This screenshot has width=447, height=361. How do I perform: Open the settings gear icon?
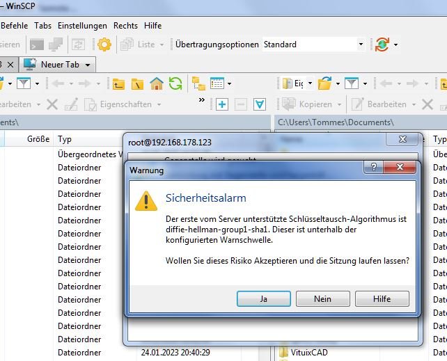pos(104,45)
